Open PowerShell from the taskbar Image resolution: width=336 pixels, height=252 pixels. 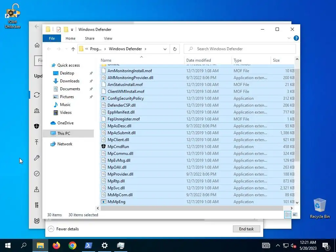click(x=89, y=245)
